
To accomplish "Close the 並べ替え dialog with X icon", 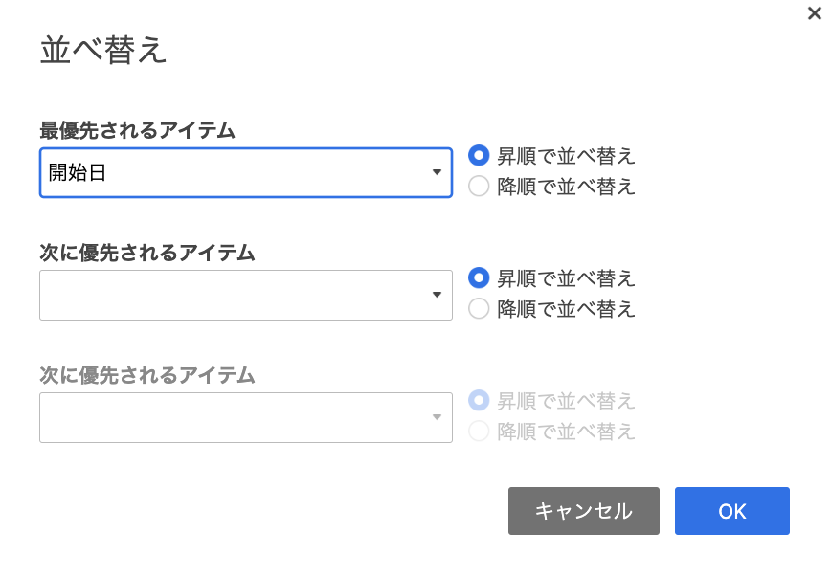I will (x=814, y=13).
